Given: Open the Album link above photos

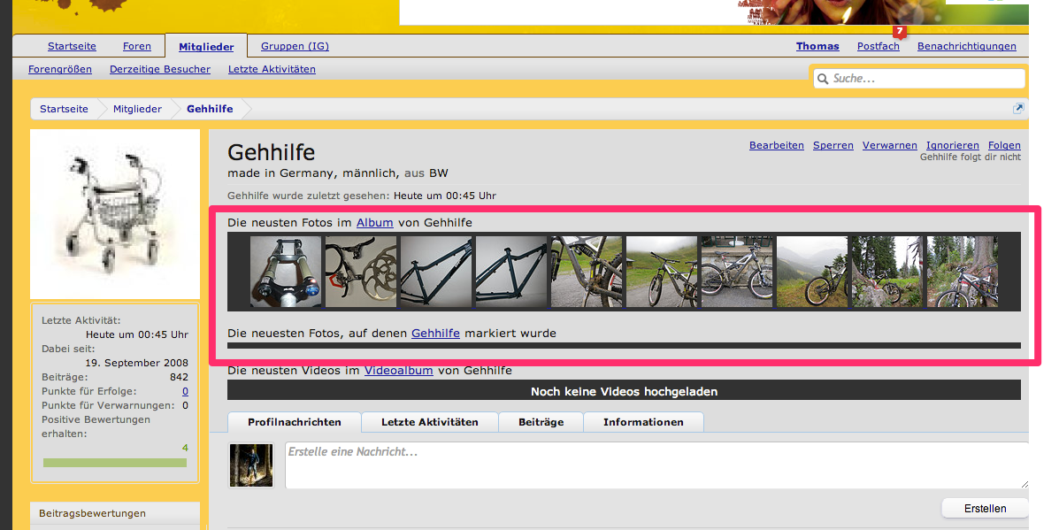Looking at the screenshot, I should pyautogui.click(x=374, y=223).
